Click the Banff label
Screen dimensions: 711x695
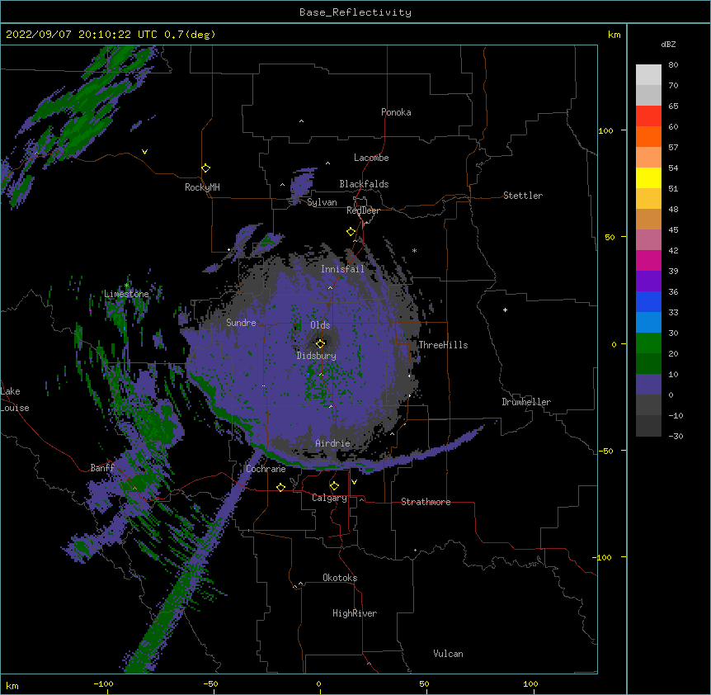[102, 468]
